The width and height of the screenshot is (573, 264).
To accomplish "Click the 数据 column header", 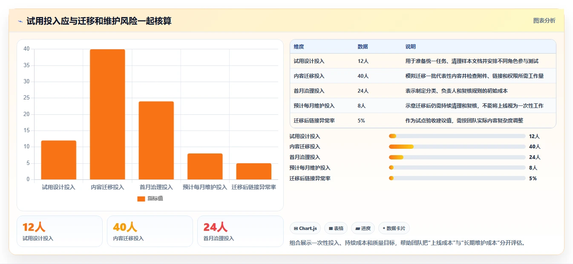I will (363, 47).
